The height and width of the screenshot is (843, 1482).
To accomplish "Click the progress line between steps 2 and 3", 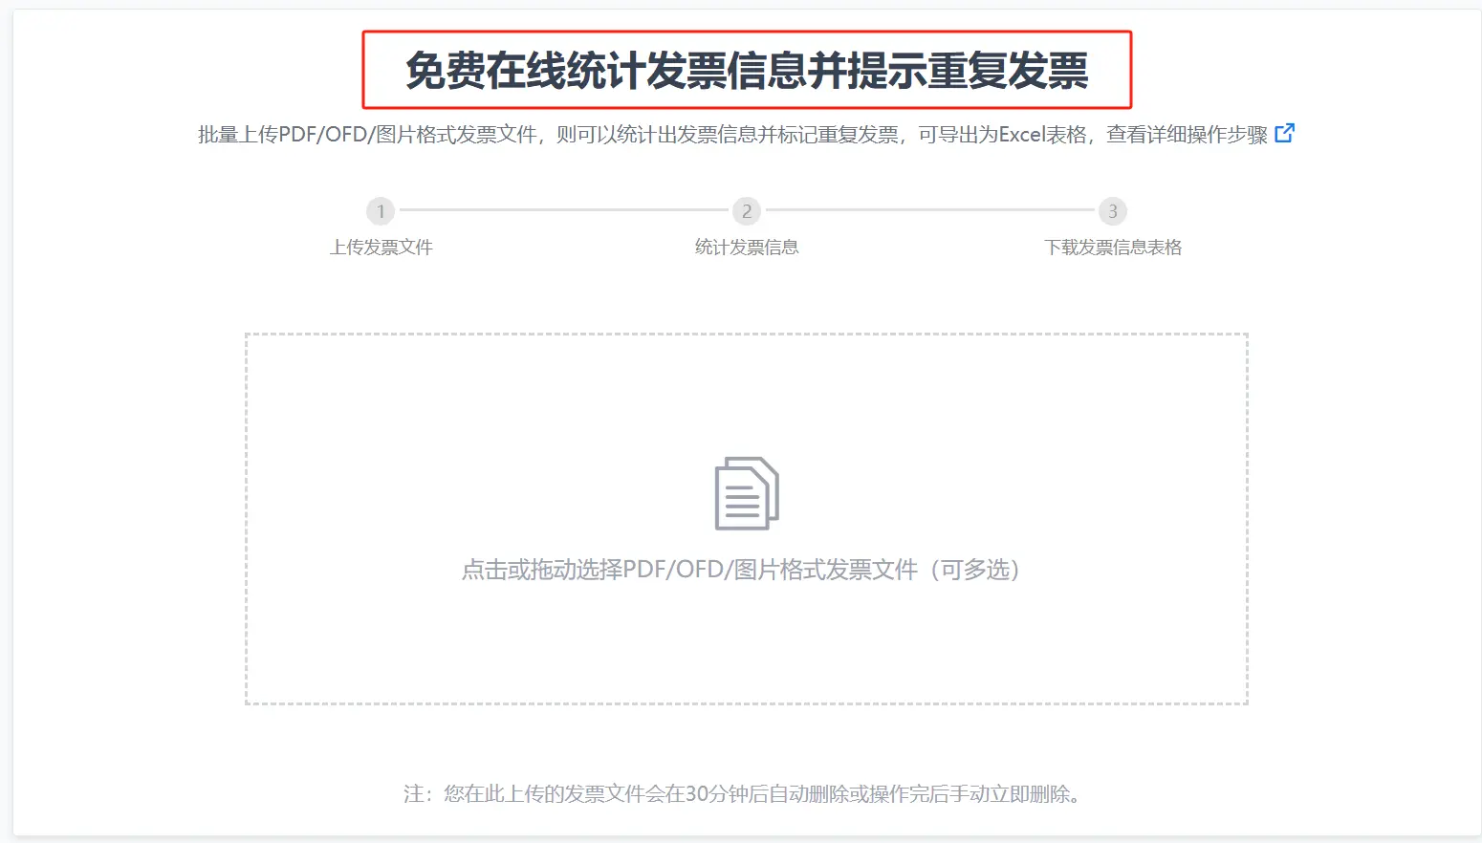I will pyautogui.click(x=929, y=210).
